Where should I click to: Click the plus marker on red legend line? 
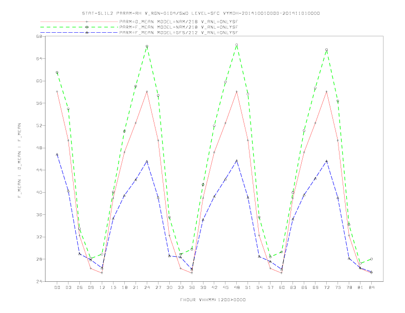[x=87, y=21]
